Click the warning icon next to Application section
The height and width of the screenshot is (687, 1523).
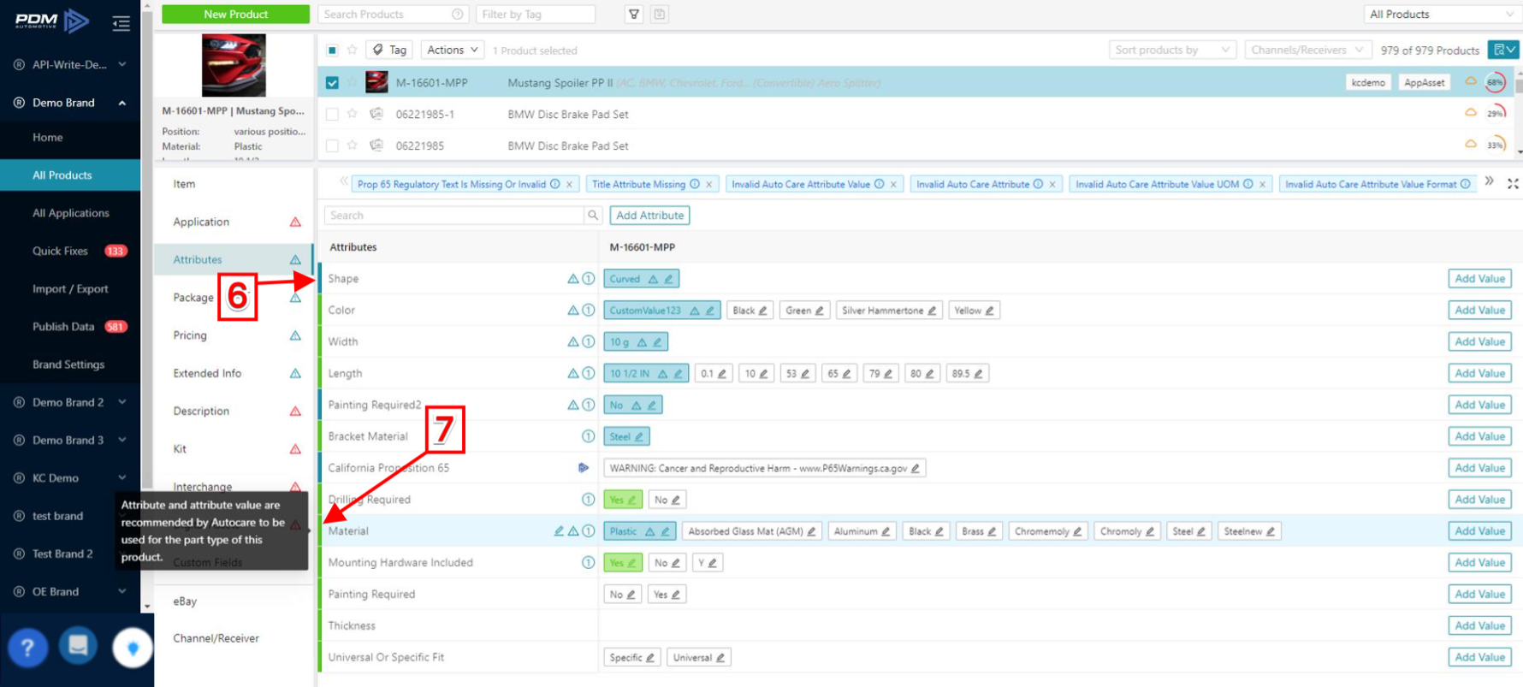tap(295, 222)
